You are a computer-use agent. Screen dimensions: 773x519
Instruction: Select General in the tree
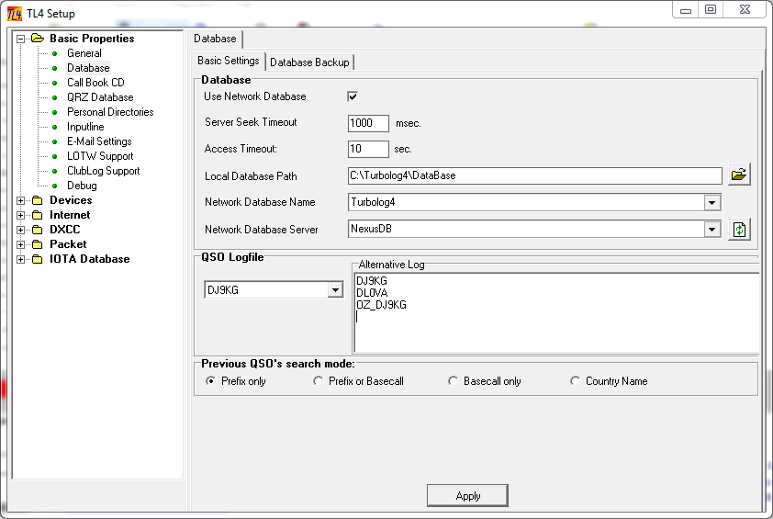pos(84,53)
